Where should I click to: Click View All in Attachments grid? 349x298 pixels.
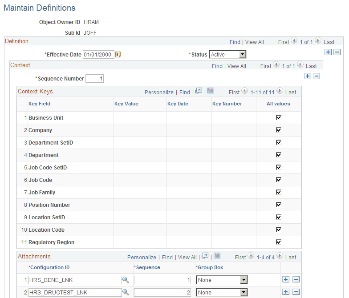[187, 258]
